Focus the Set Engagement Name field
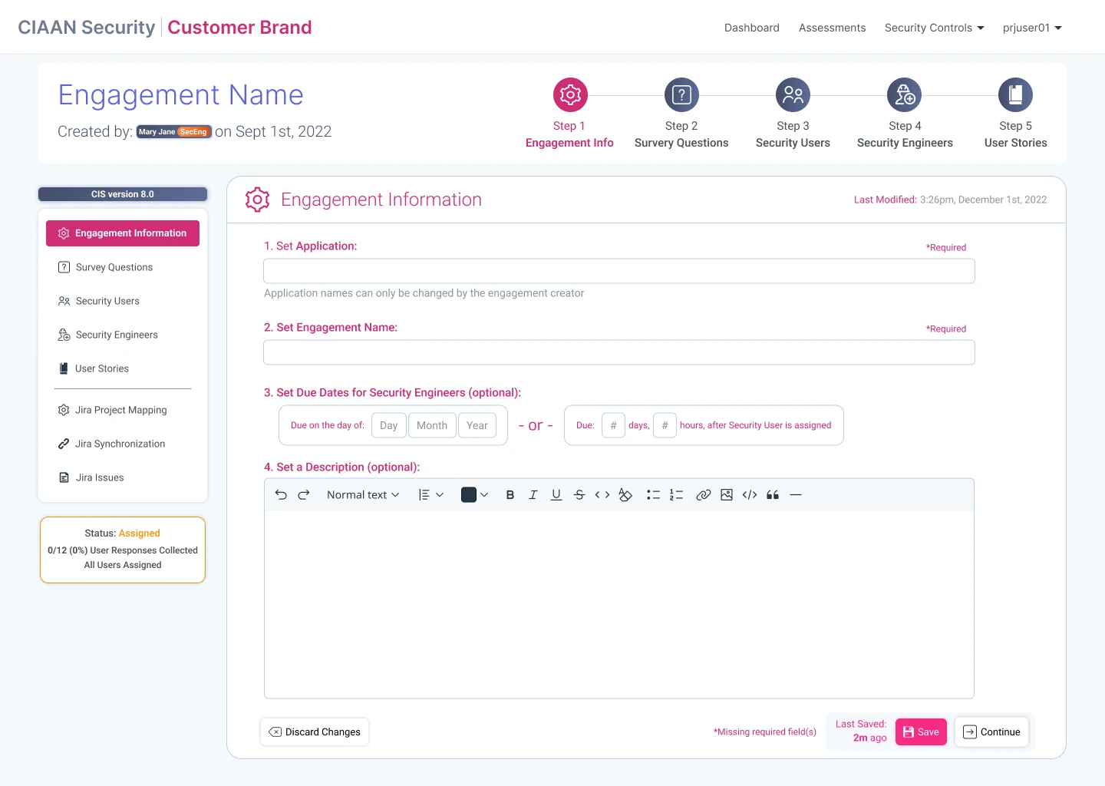Image resolution: width=1105 pixels, height=786 pixels. coord(618,352)
